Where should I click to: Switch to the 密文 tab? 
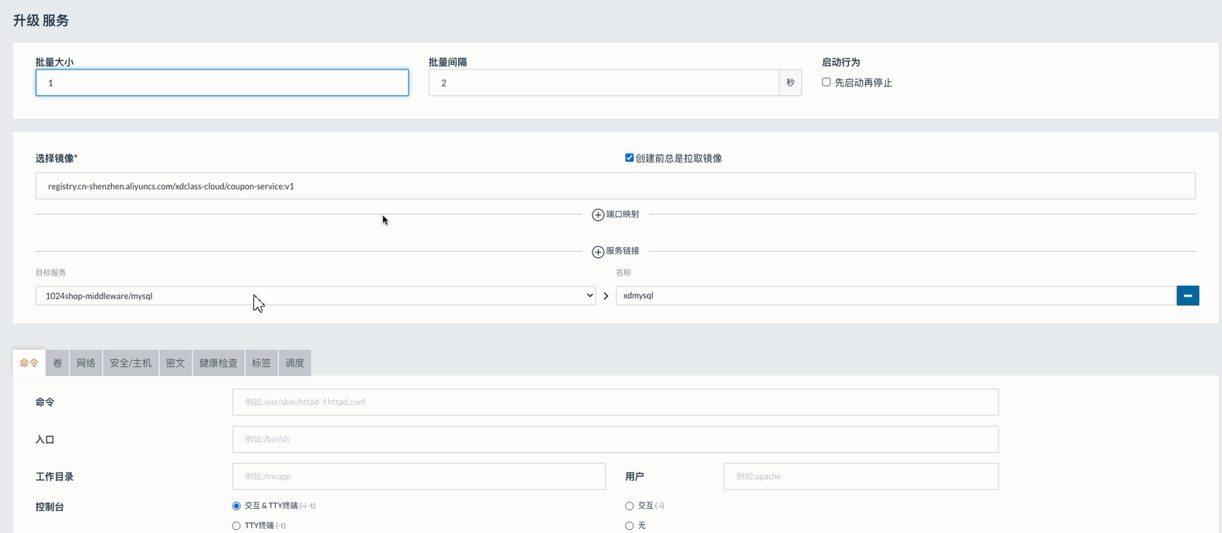[175, 363]
